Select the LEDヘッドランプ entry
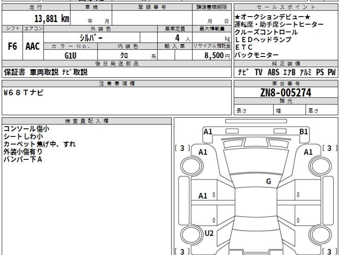The height and width of the screenshot is (255, 340). click(263, 40)
